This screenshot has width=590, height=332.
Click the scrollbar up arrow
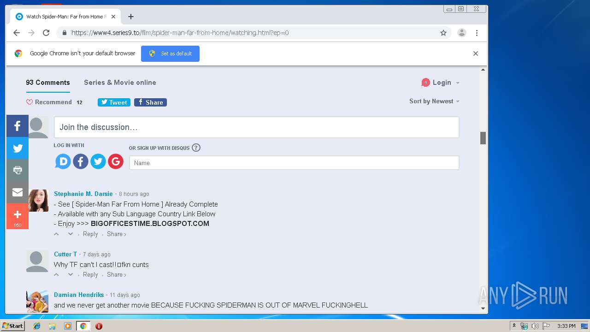483,70
